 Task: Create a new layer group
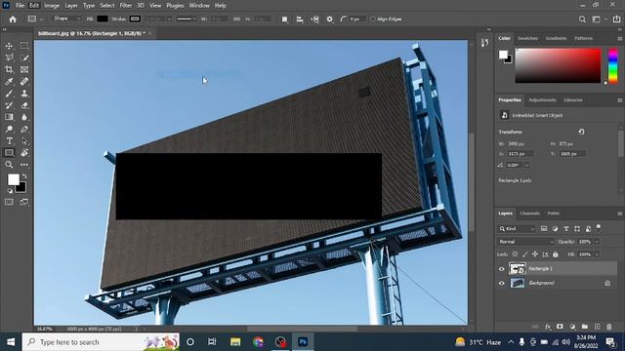(x=584, y=327)
